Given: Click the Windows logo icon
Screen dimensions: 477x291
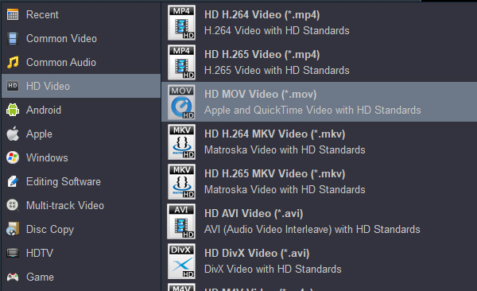Looking at the screenshot, I should 13,157.
